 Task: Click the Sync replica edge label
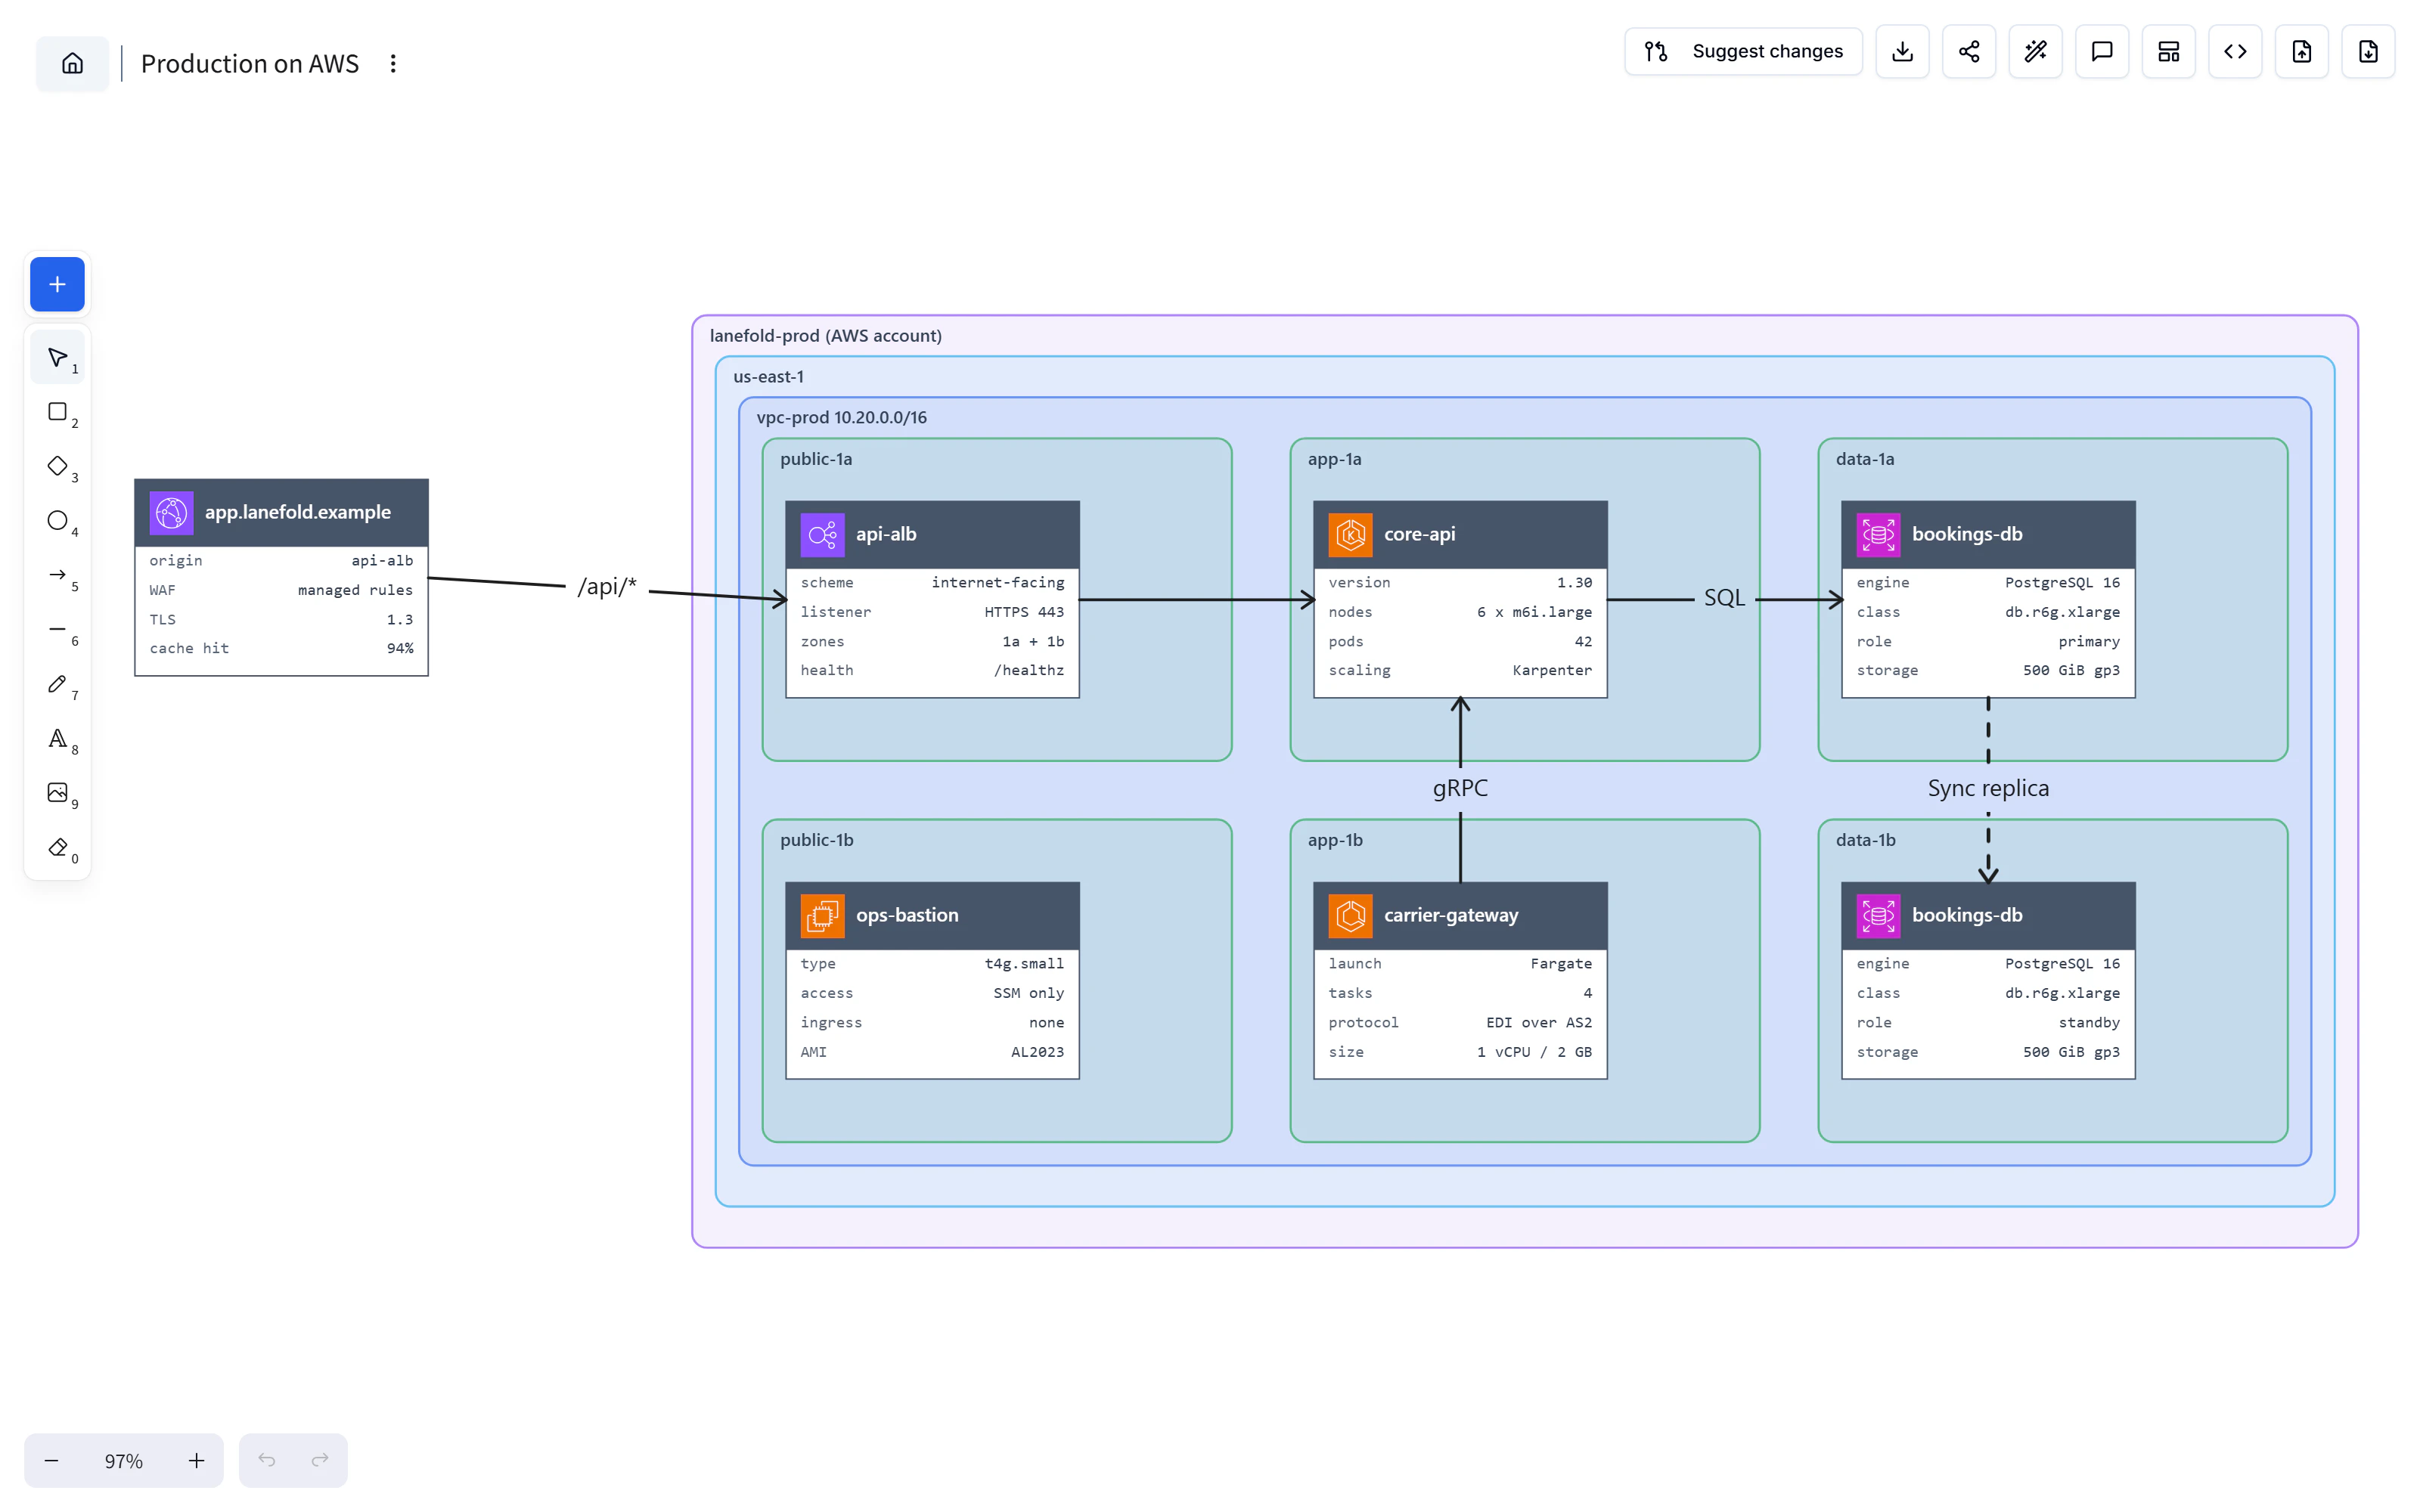[x=1988, y=788]
